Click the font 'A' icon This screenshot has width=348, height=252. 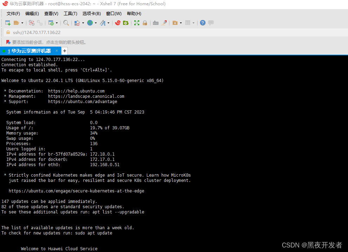pyautogui.click(x=103, y=23)
